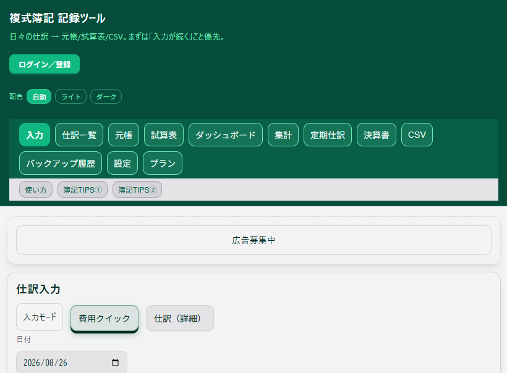Show the 試算表 tab
Viewport: 507px width, 373px height.
[164, 135]
